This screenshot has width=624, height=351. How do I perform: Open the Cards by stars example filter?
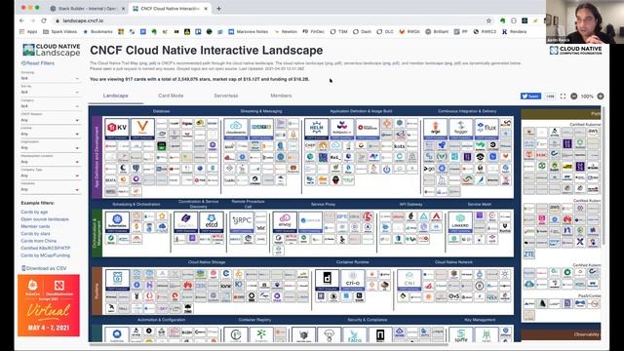35,234
